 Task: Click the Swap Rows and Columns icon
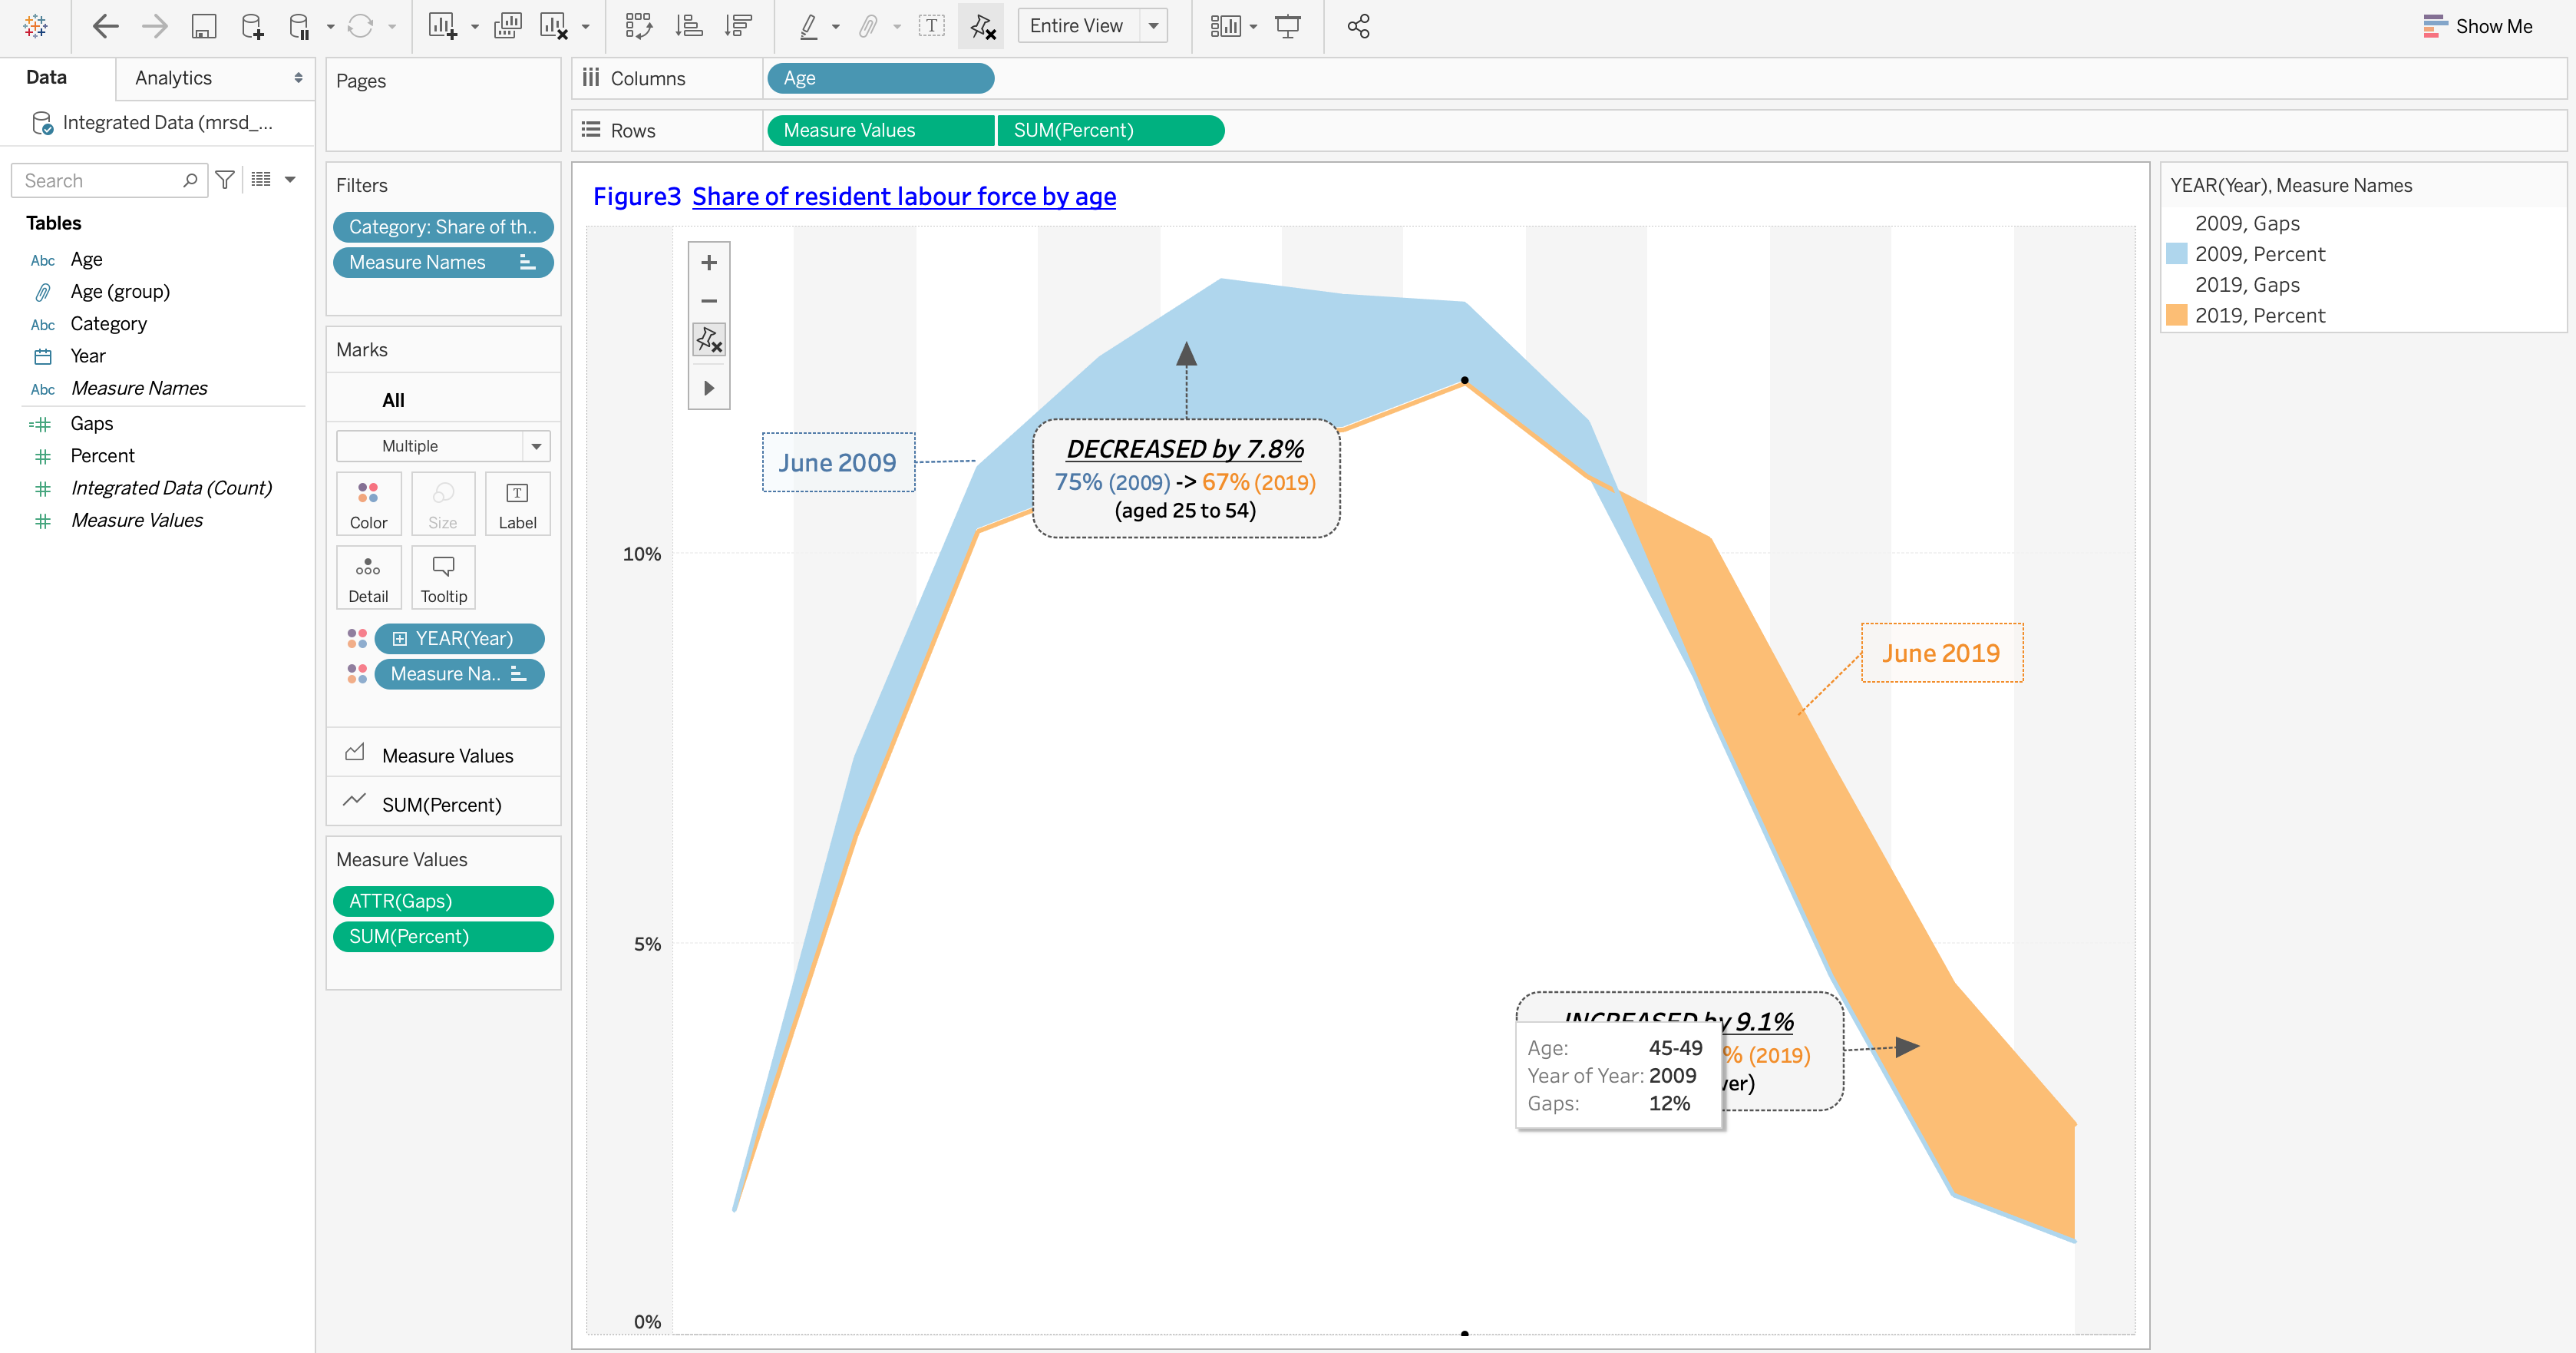point(638,26)
